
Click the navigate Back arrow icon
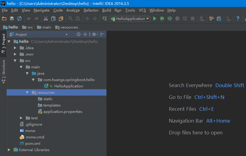pyautogui.click(x=87, y=19)
